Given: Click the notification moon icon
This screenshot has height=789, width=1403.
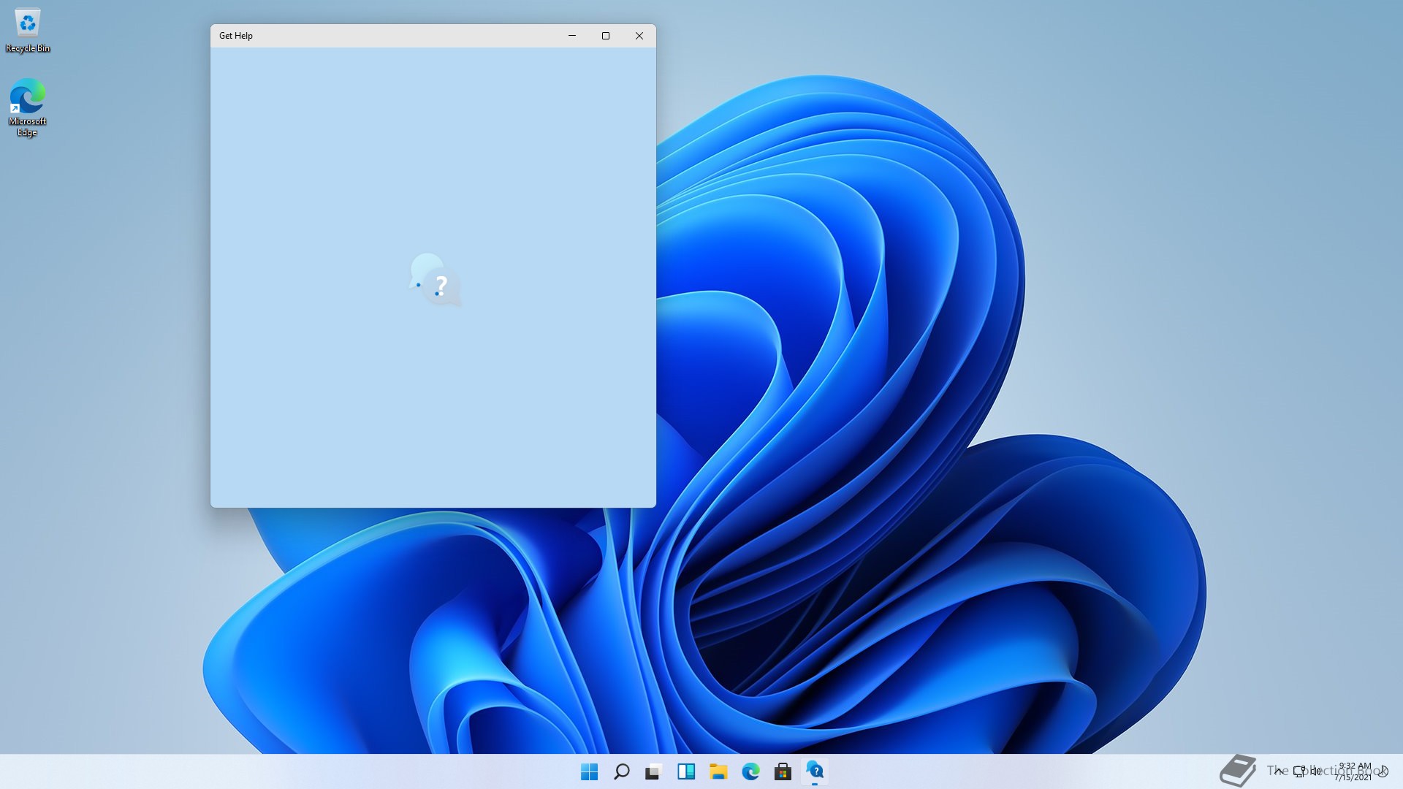Looking at the screenshot, I should pyautogui.click(x=1383, y=771).
